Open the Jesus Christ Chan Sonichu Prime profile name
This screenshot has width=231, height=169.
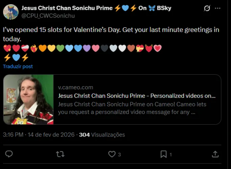click(68, 8)
